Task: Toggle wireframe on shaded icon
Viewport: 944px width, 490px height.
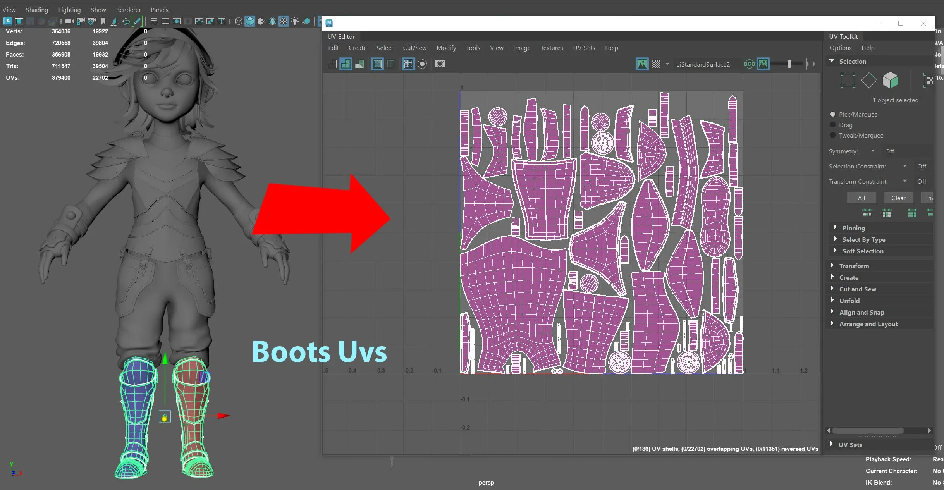Action: pos(272,21)
